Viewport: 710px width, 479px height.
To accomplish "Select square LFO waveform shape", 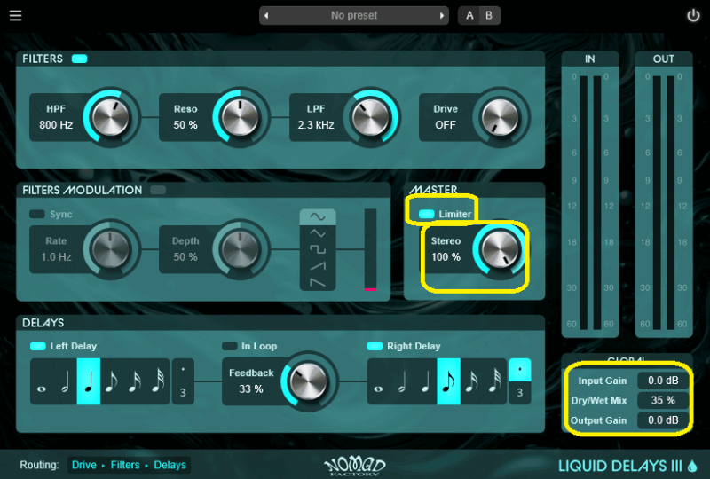I will [x=318, y=249].
